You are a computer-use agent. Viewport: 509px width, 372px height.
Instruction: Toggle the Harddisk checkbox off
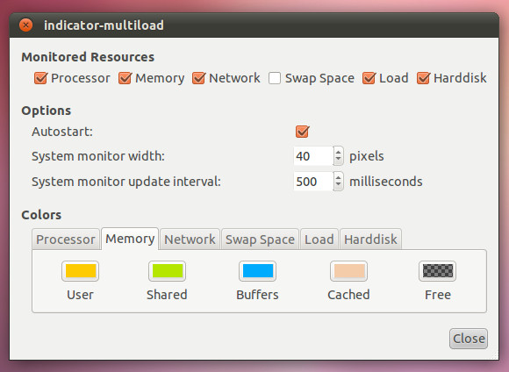click(x=424, y=78)
